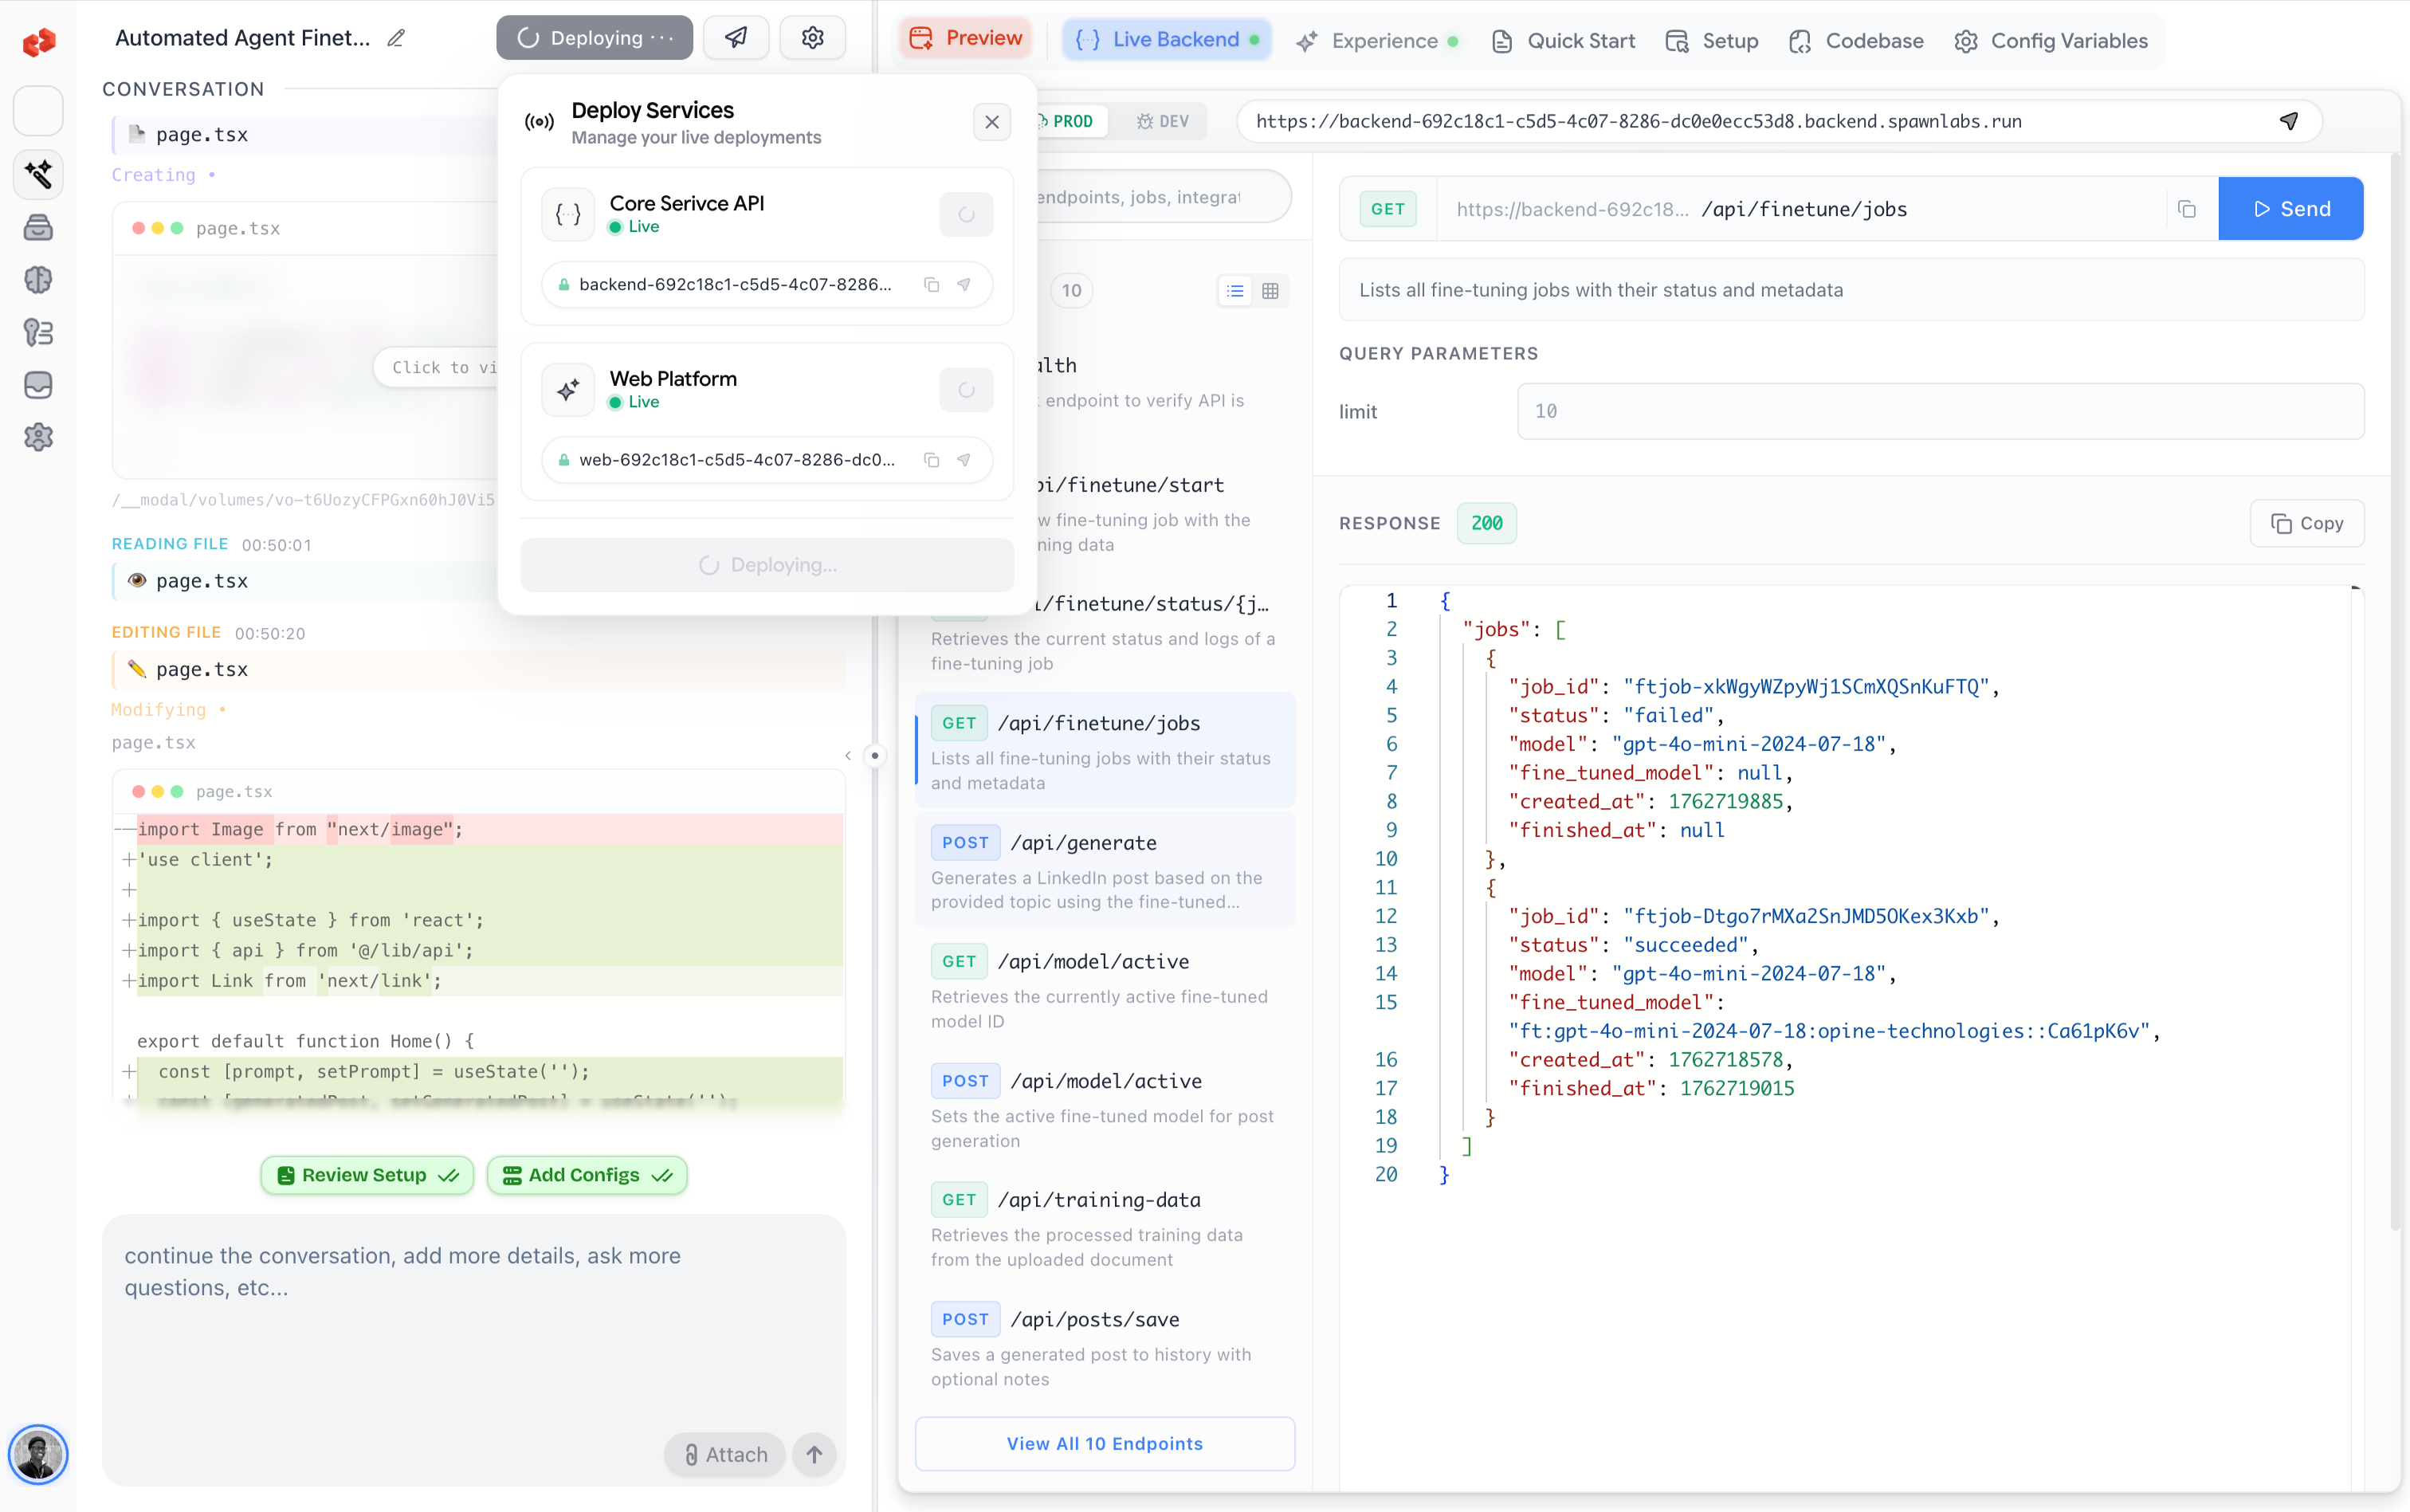Viewport: 2410px width, 1512px height.
Task: Switch endpoints to grid view
Action: (1270, 291)
